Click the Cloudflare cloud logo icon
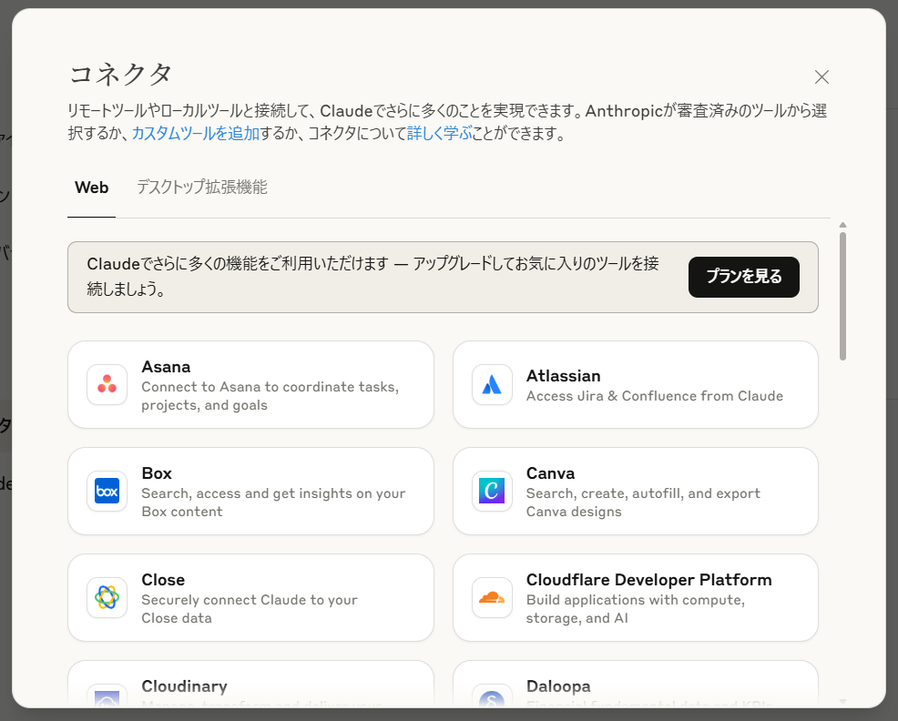This screenshot has height=721, width=898. (x=492, y=597)
